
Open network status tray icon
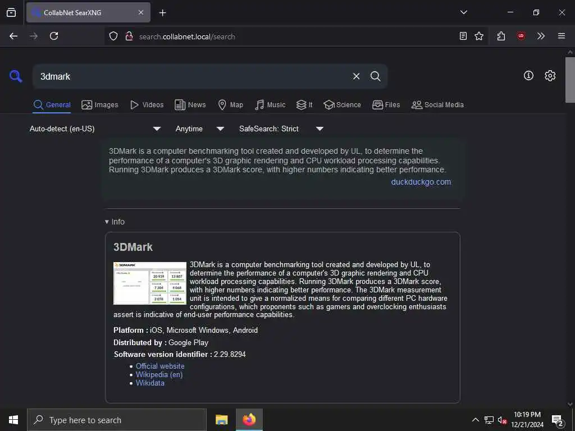point(489,420)
